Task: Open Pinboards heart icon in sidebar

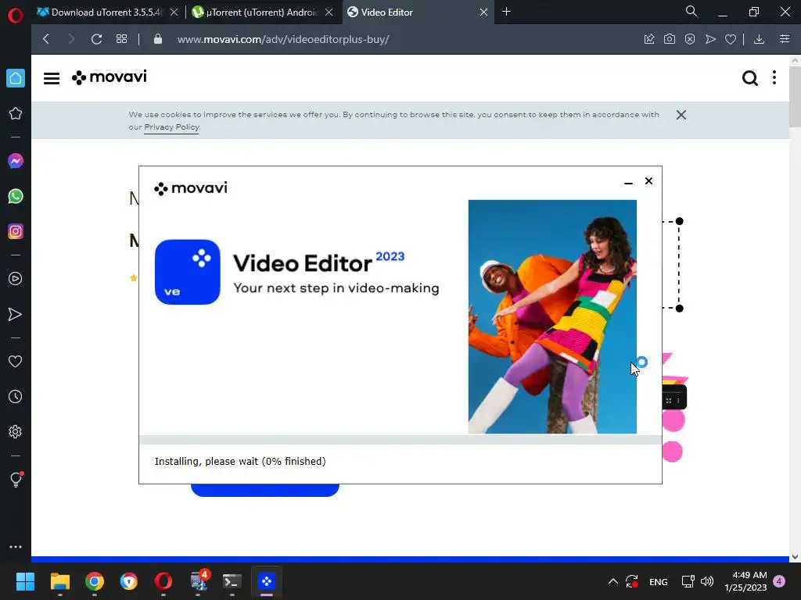Action: (16, 361)
